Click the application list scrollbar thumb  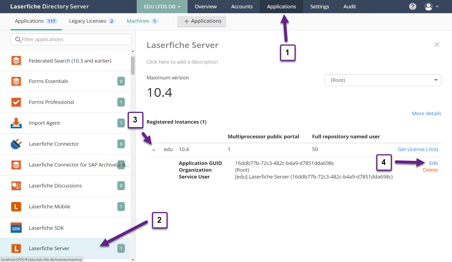click(x=133, y=66)
